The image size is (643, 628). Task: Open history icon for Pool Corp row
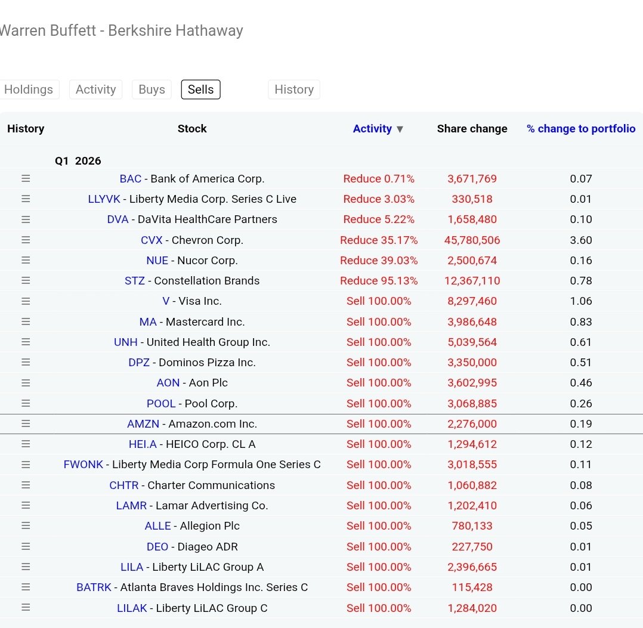click(x=26, y=403)
